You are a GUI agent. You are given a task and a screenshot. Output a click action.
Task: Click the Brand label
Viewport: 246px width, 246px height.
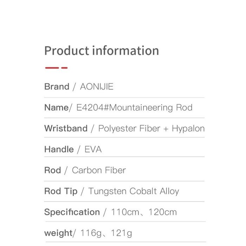[57, 87]
